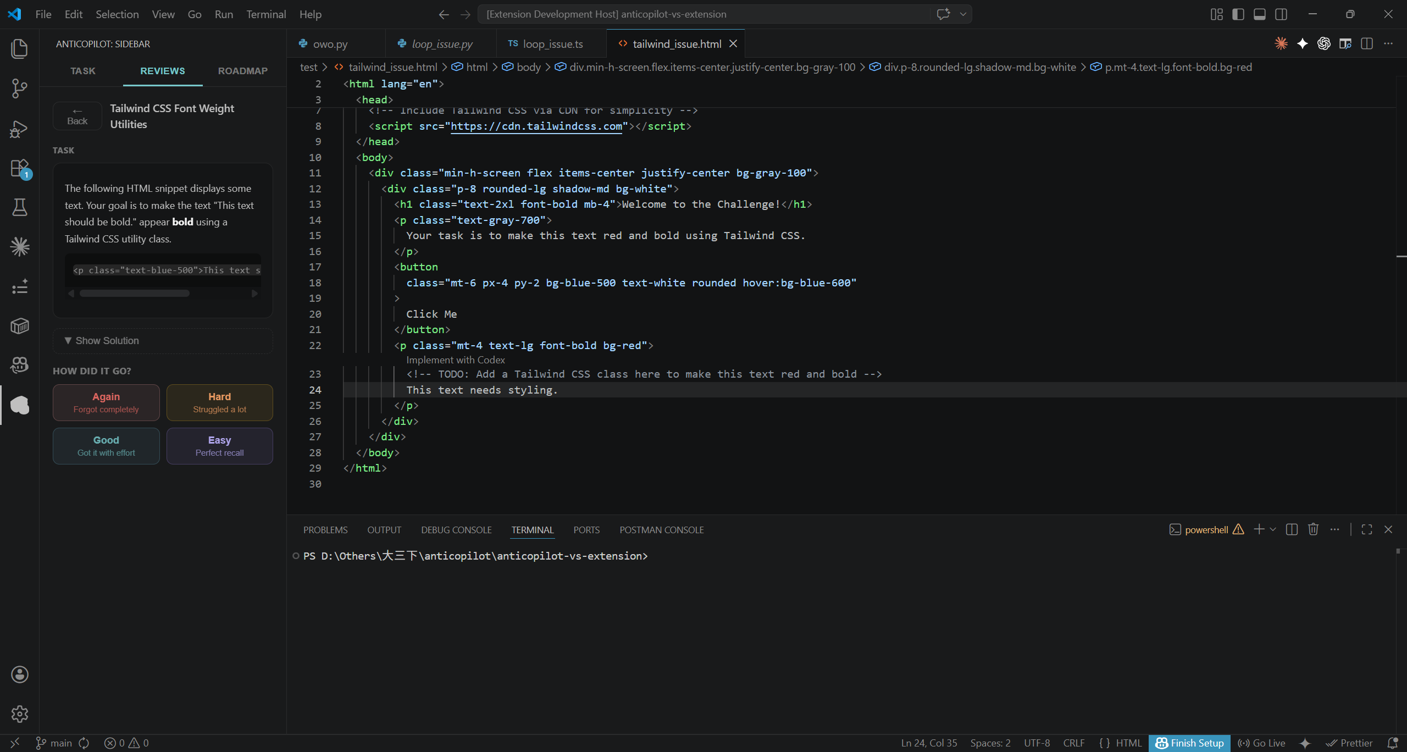Open the Extensions view with update badge
1407x752 pixels.
[x=20, y=168]
